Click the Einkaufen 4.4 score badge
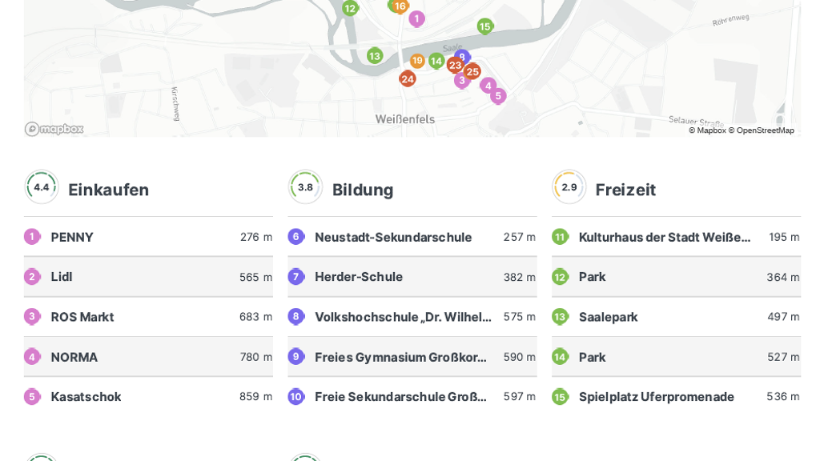Viewport: 820px width, 461px height. point(42,187)
